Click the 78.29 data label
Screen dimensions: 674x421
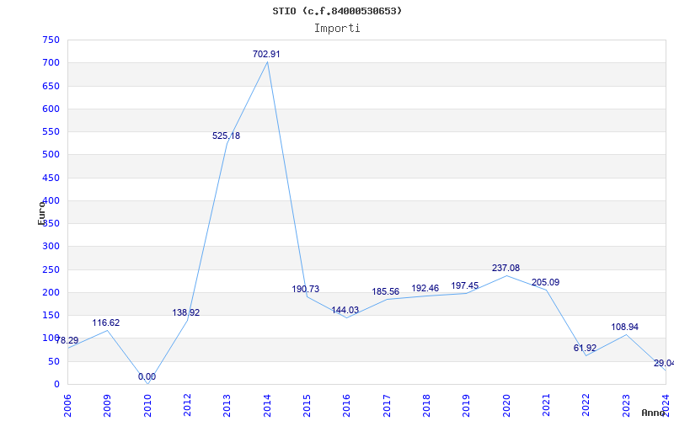pos(67,341)
